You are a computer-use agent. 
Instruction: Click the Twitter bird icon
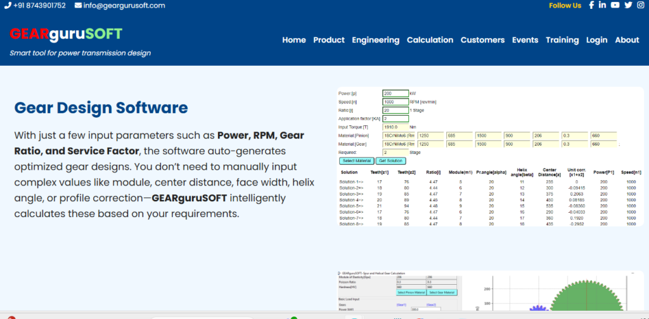(x=628, y=5)
